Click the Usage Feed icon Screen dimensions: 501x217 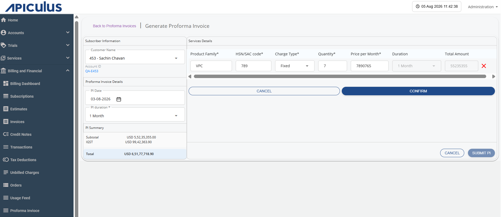click(6, 198)
